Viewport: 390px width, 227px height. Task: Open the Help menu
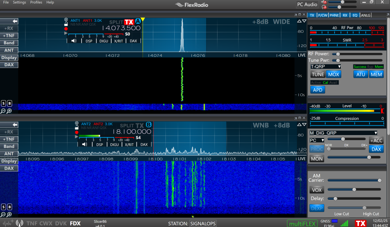click(50, 2)
